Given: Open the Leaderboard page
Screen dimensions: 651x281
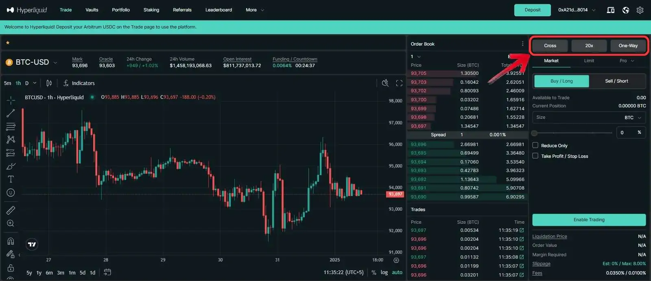Looking at the screenshot, I should [218, 10].
